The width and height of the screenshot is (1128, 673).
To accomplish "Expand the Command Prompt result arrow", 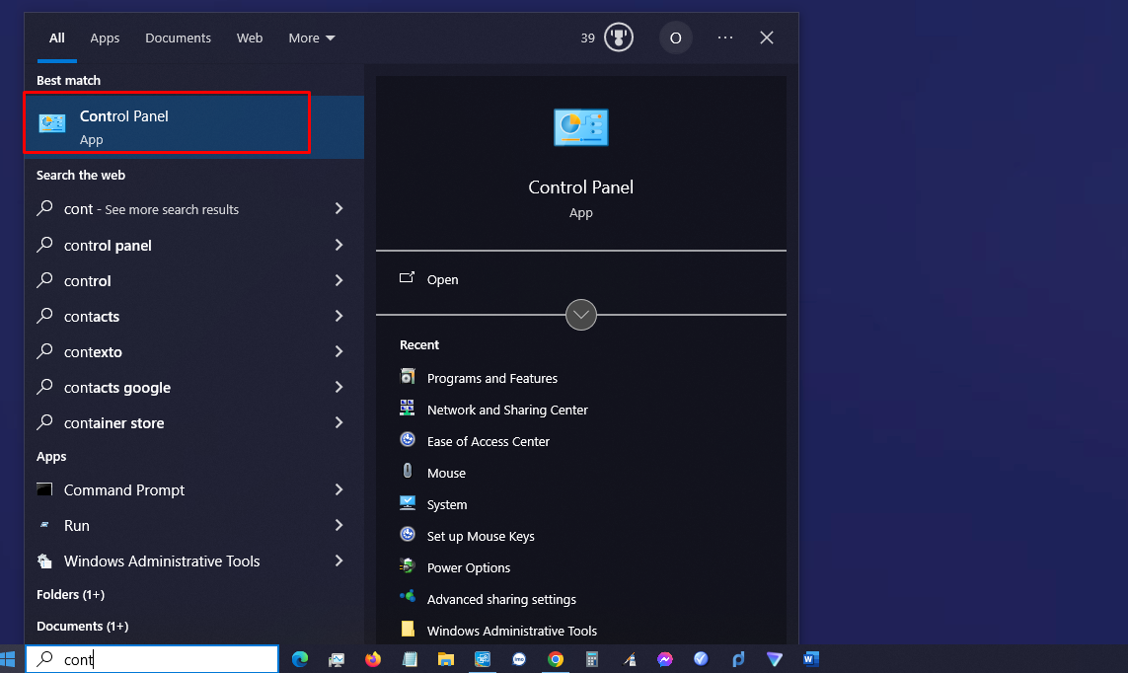I will coord(338,489).
